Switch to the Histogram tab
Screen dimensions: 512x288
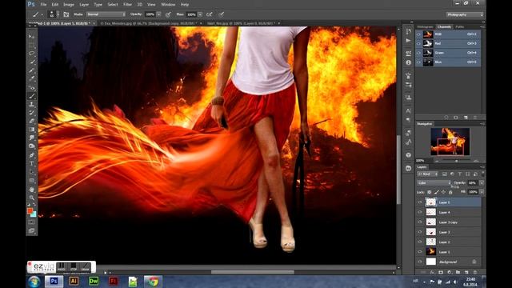click(425, 26)
